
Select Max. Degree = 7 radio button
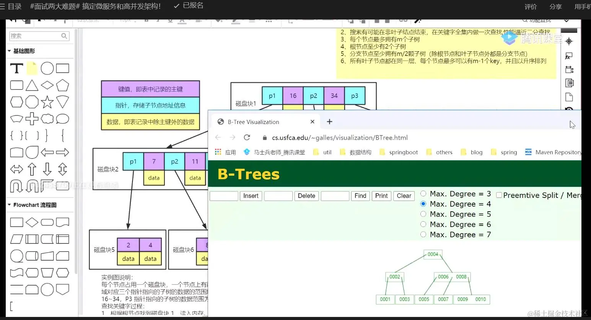423,234
